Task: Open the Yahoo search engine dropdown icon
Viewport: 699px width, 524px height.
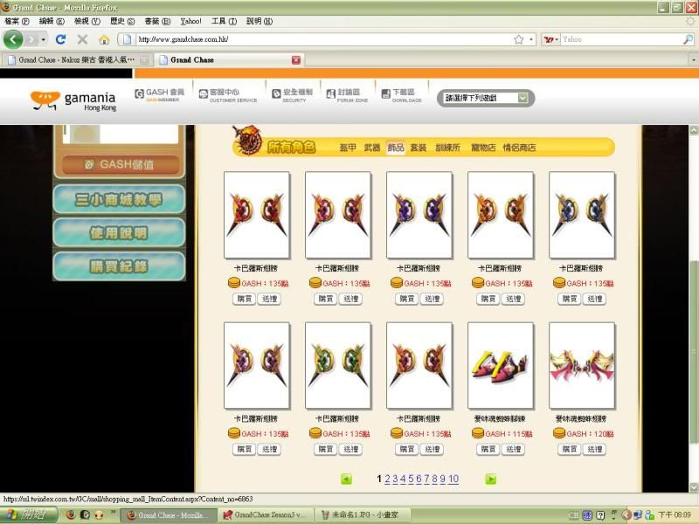Action: (551, 39)
